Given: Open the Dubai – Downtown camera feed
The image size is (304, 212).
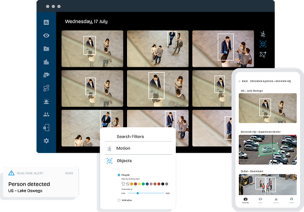Looking at the screenshot, I should pyautogui.click(x=268, y=184).
